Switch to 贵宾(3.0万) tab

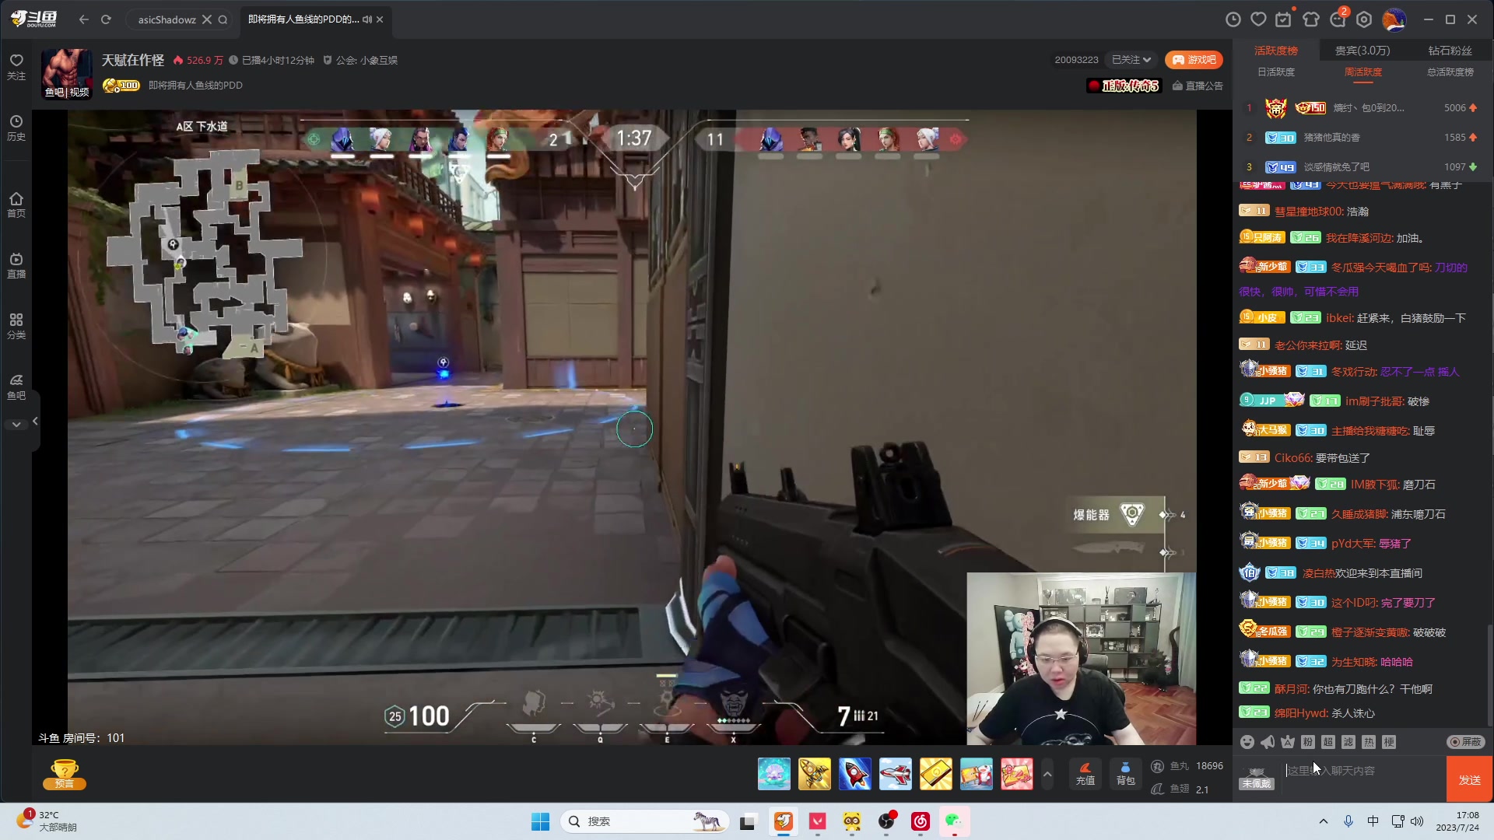[1362, 51]
